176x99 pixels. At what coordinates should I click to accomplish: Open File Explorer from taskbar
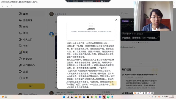click(76, 97)
